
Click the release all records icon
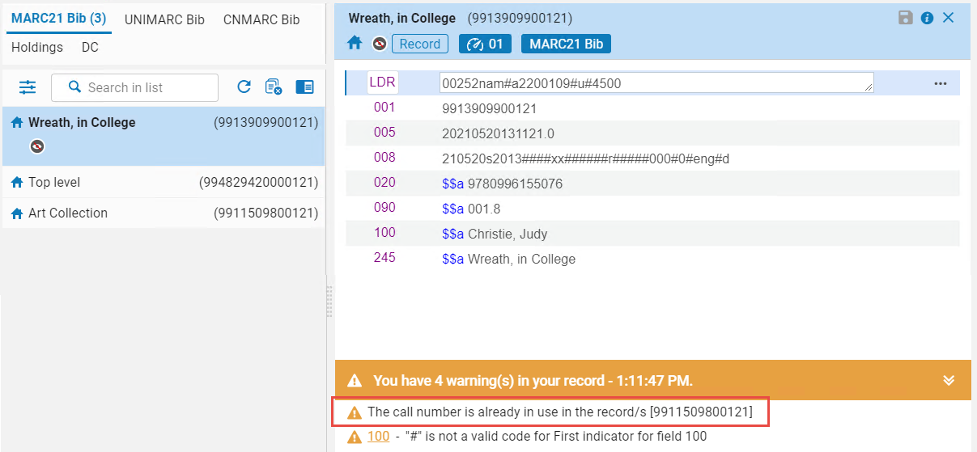coord(273,87)
